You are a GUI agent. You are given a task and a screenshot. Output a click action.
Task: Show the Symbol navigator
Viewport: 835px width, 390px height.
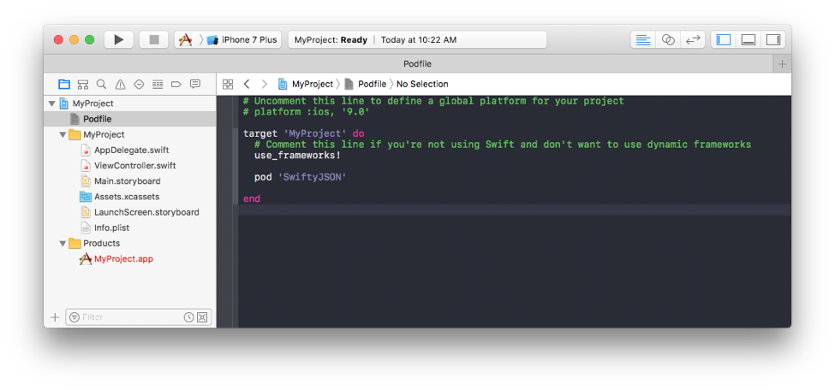pos(82,84)
